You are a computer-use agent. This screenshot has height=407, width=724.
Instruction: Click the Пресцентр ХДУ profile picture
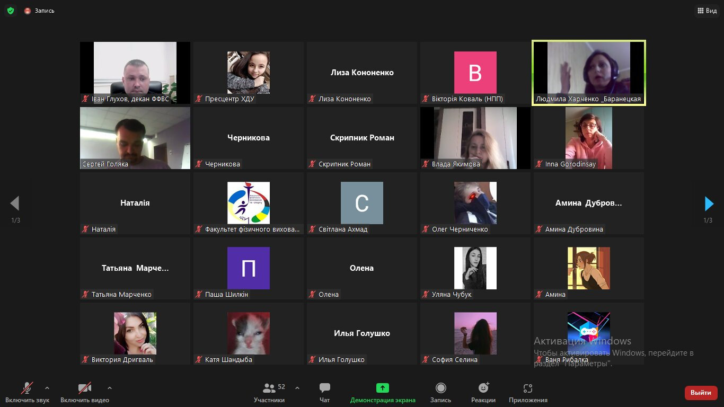249,73
